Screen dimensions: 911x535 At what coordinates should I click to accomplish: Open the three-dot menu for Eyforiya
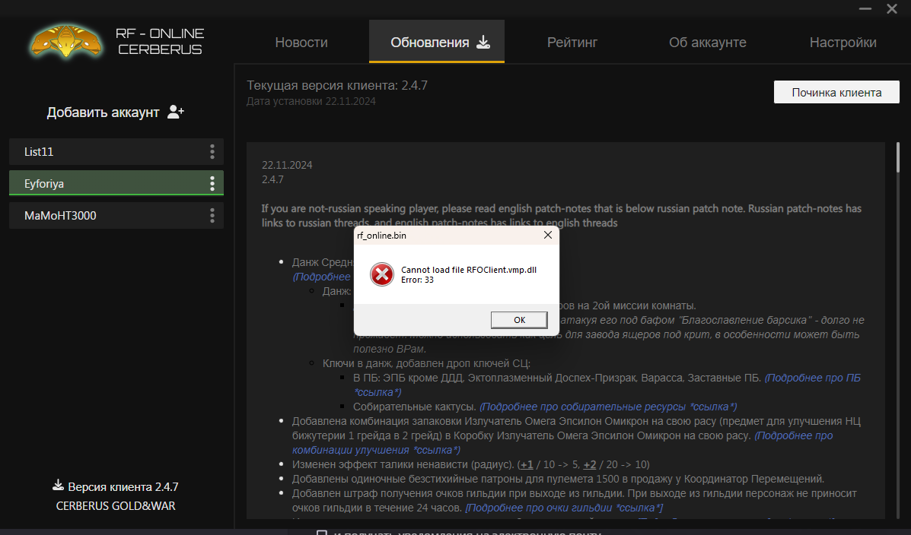(212, 183)
